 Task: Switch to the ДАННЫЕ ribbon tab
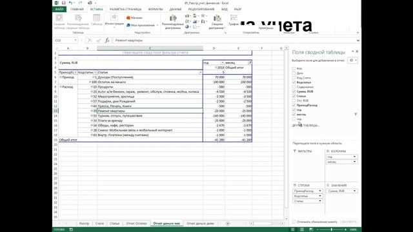176,9
